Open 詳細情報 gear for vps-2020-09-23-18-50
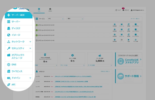Screen dimensions: 155x100 pyautogui.click(x=114, y=25)
